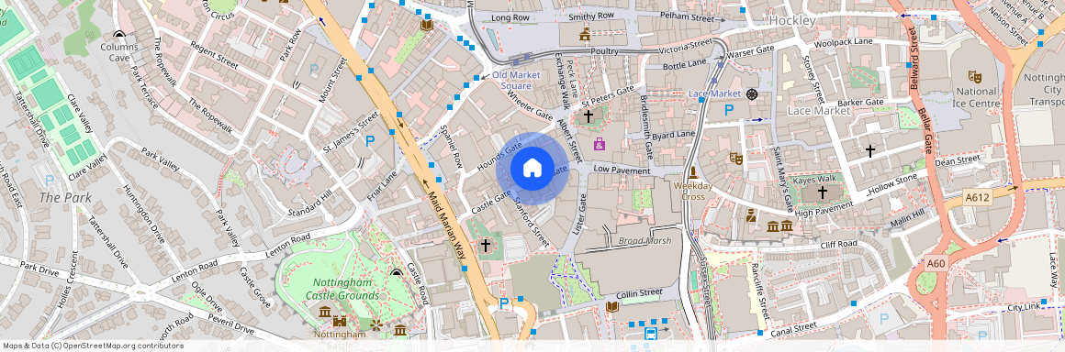The height and width of the screenshot is (352, 1065).
Task: Click the Hounds Gate street label
Action: coord(499,155)
